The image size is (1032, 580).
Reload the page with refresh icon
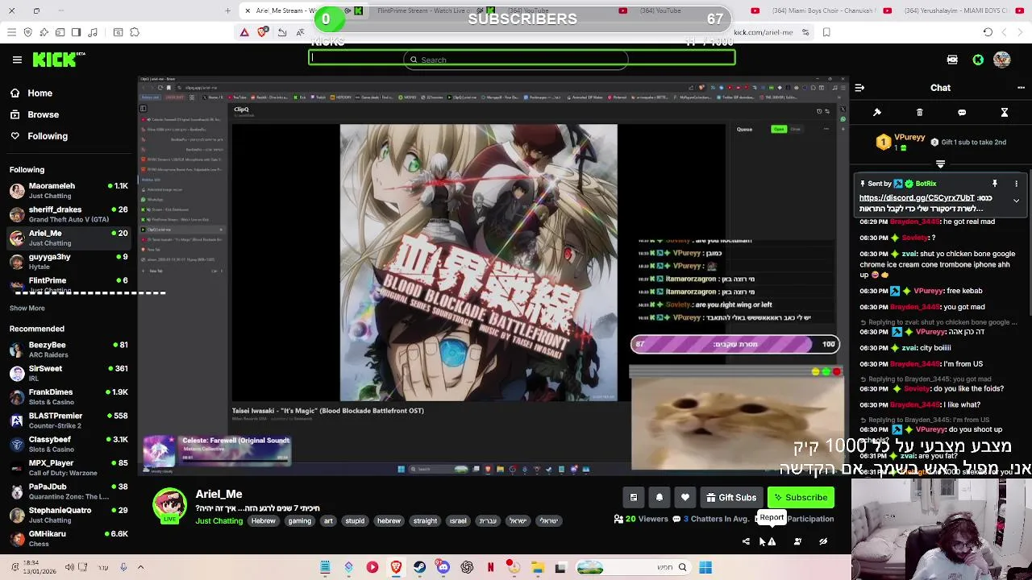pos(988,32)
